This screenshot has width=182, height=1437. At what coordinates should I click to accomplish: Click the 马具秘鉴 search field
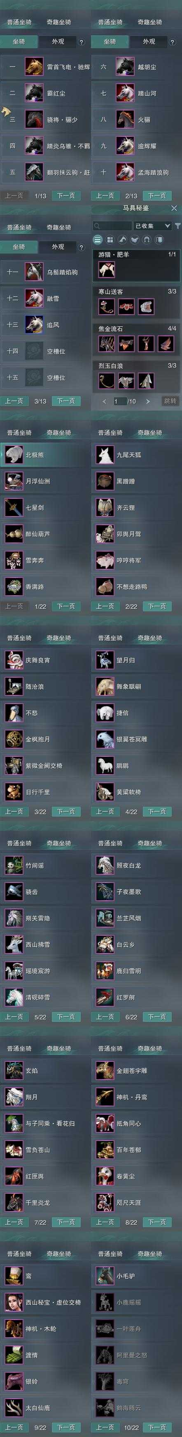112,226
